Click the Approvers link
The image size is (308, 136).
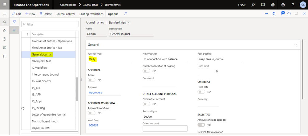95,92
